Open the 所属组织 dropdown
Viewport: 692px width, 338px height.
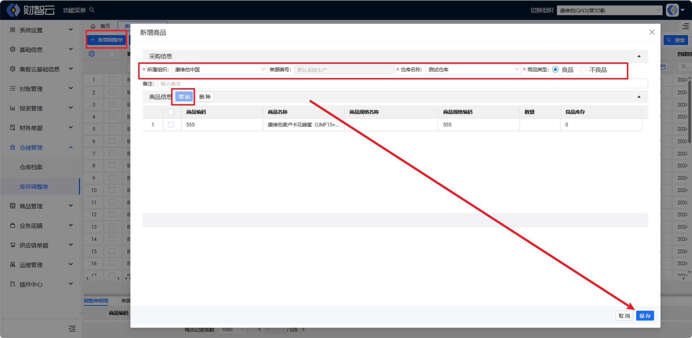219,70
